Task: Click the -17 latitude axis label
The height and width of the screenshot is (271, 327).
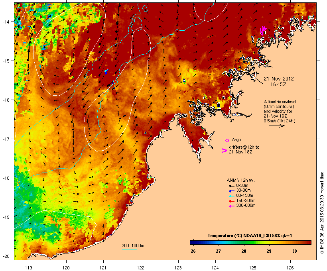Action: tap(6, 139)
